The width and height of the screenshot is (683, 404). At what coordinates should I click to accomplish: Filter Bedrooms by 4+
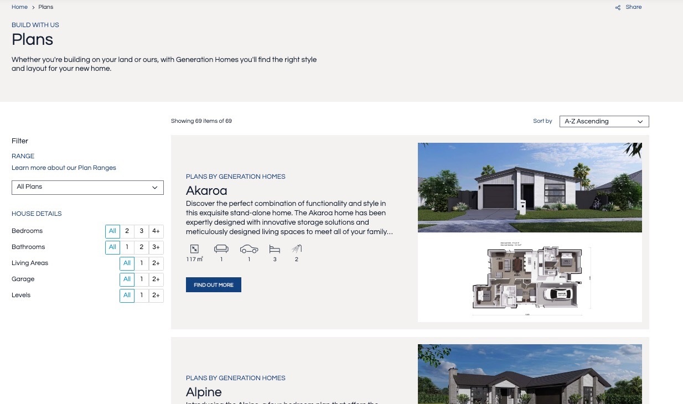point(156,231)
